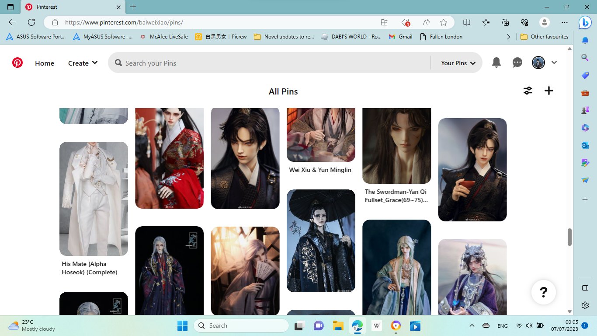This screenshot has height=336, width=597.
Task: Open Gmail bookmark in favourites bar
Action: point(401,37)
